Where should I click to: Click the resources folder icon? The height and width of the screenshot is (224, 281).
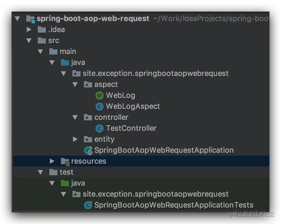[65, 162]
